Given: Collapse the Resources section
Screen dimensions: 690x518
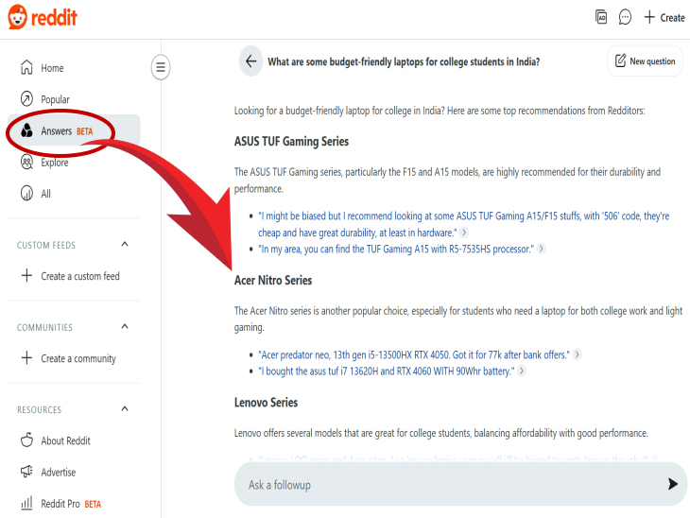Looking at the screenshot, I should [x=125, y=409].
